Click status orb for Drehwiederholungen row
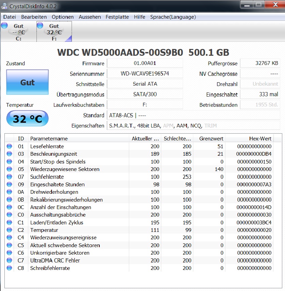285x291 pixels. pos(9,192)
